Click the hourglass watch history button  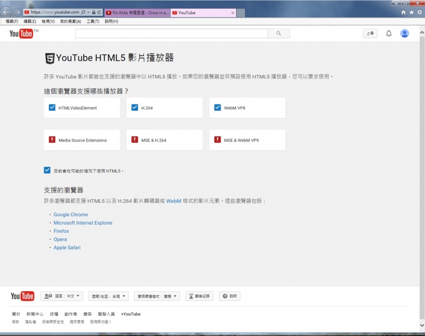click(200, 296)
